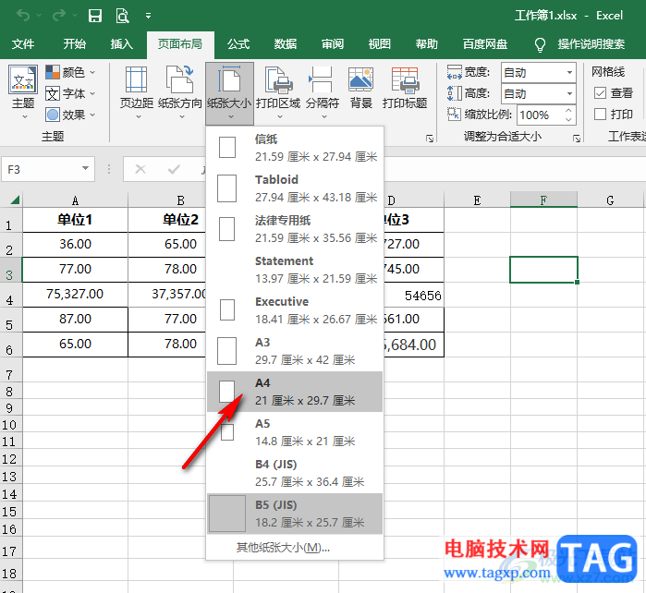Switch to 审阅 tab
The image size is (646, 593).
click(x=333, y=44)
